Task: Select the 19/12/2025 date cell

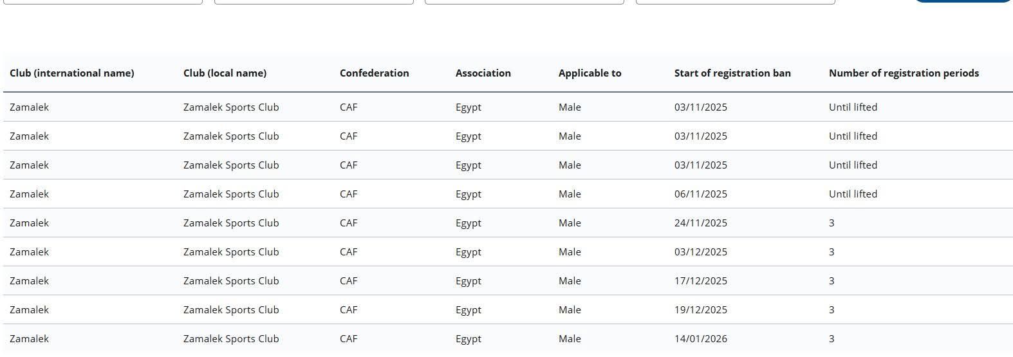Action: tap(700, 310)
